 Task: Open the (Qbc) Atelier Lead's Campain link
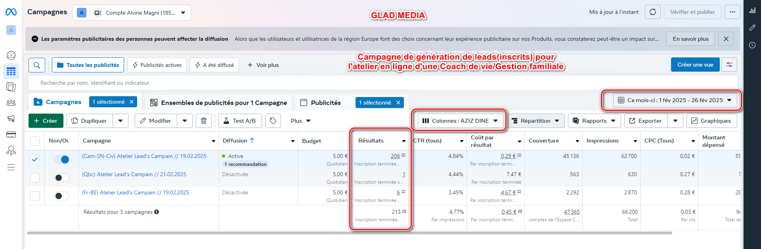coord(134,174)
